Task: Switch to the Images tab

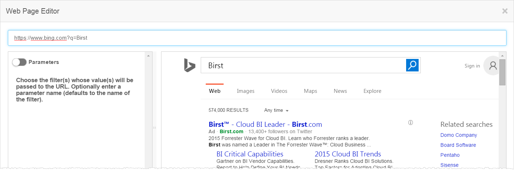Action: click(x=245, y=91)
